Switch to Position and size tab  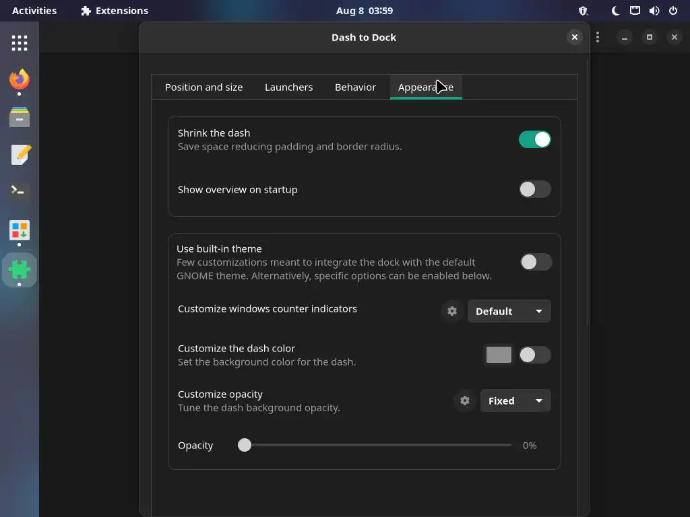pos(203,88)
